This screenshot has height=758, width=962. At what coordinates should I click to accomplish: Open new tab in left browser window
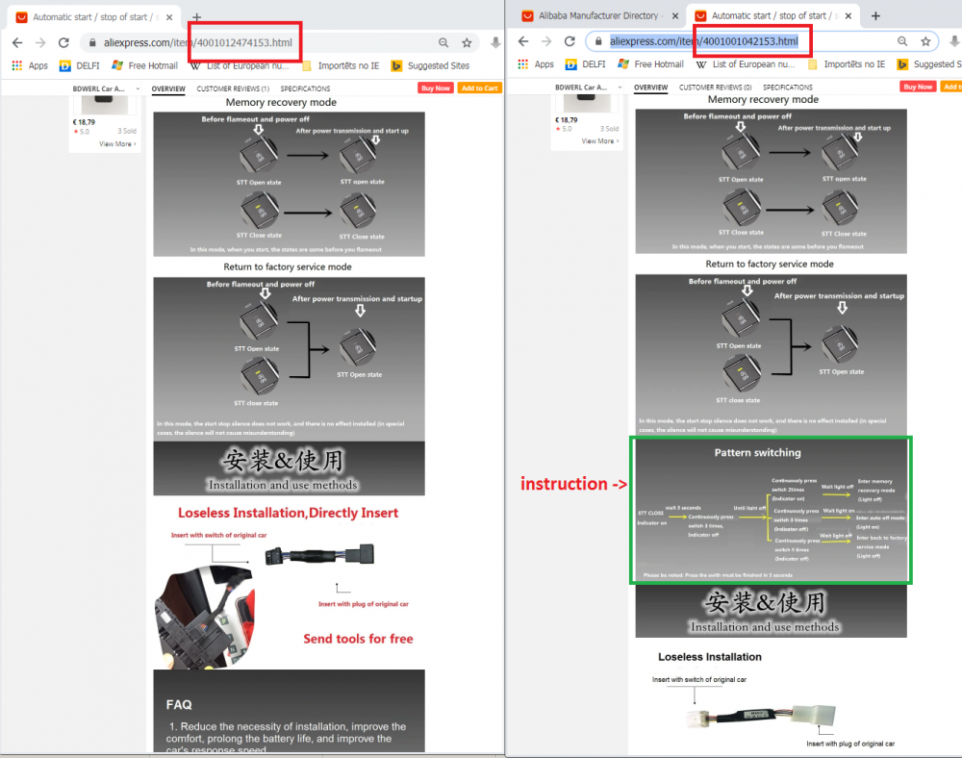click(x=196, y=17)
